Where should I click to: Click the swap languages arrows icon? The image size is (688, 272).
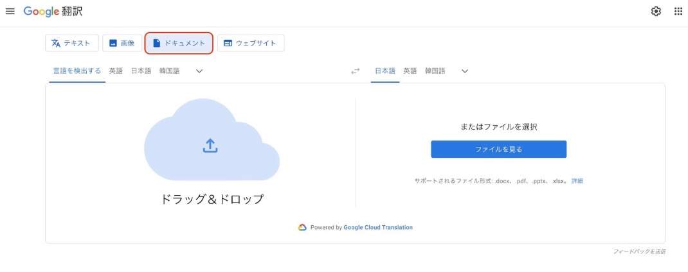355,71
